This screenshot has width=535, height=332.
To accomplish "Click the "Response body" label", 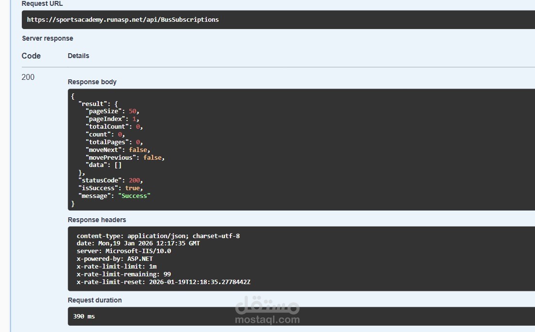I will click(x=92, y=82).
